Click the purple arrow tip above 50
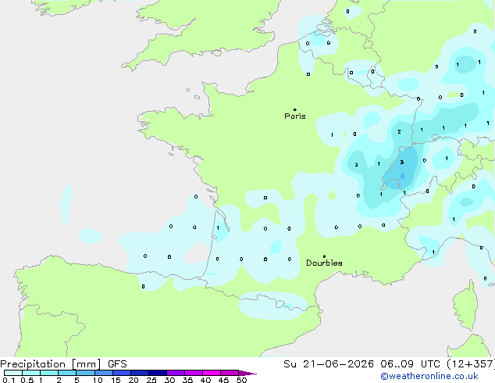 247,373
